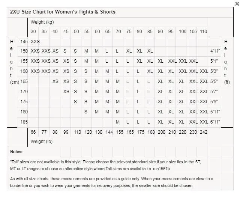Screen dimensions: 240x205
Task: Click the 145 cm height row label
Action: [x=24, y=41]
